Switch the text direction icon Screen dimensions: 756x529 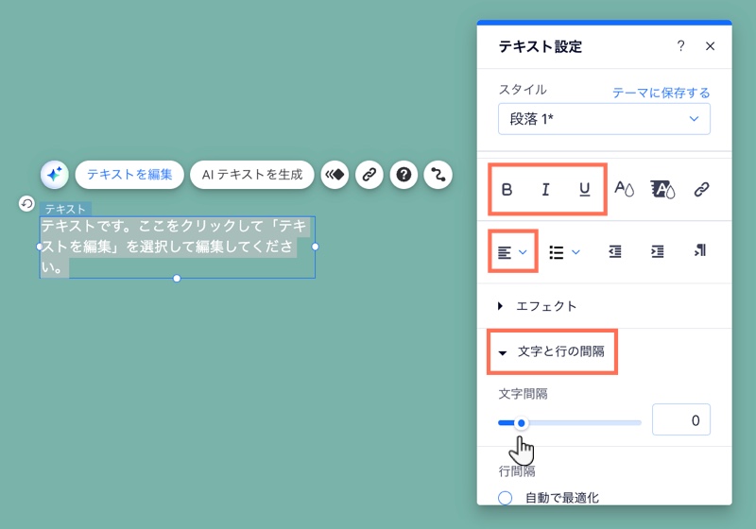tap(700, 250)
